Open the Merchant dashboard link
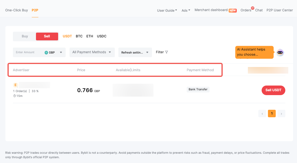The width and height of the screenshot is (297, 163). (x=211, y=10)
